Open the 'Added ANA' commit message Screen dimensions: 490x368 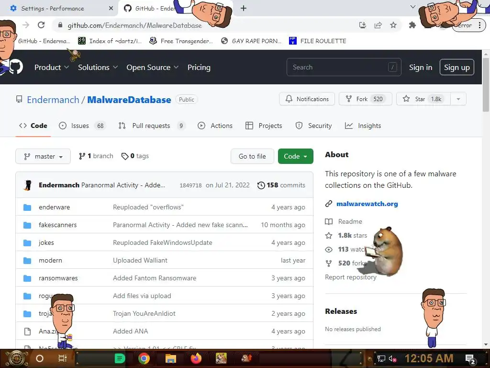[130, 331]
